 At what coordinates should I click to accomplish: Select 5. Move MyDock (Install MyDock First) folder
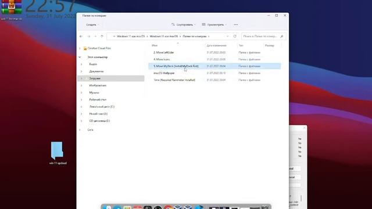[x=176, y=66]
